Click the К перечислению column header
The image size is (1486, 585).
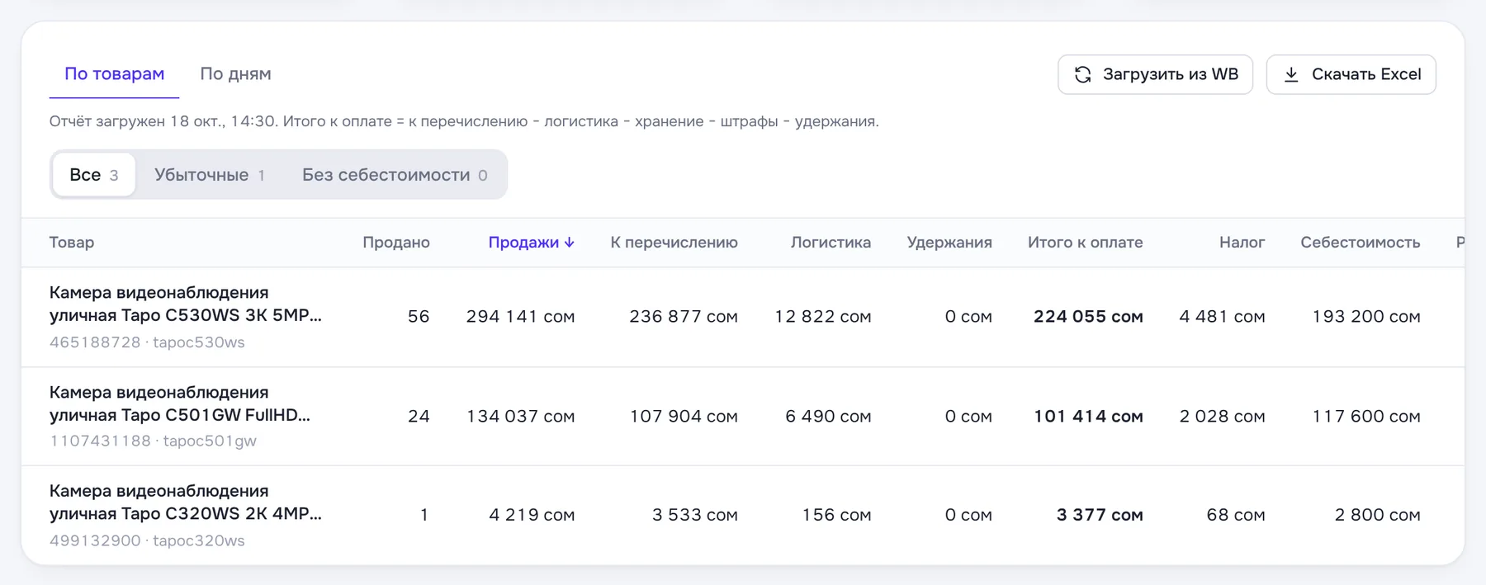coord(674,243)
